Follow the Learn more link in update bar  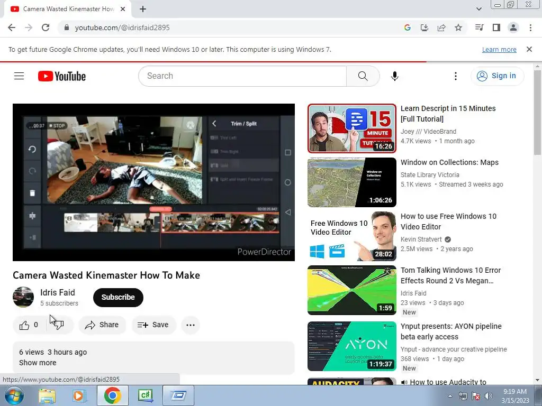point(499,49)
